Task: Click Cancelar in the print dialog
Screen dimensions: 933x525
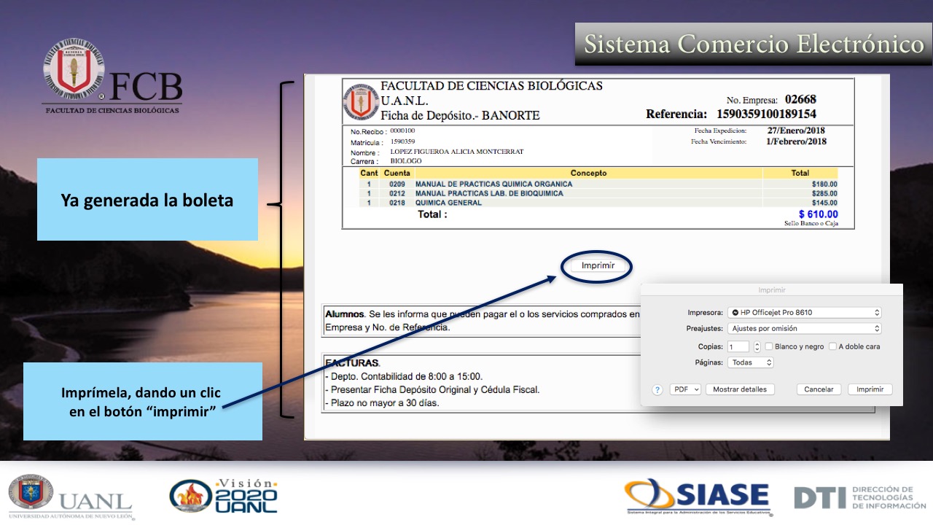Action: (x=819, y=390)
